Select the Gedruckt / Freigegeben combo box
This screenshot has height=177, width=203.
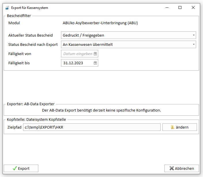click(128, 35)
